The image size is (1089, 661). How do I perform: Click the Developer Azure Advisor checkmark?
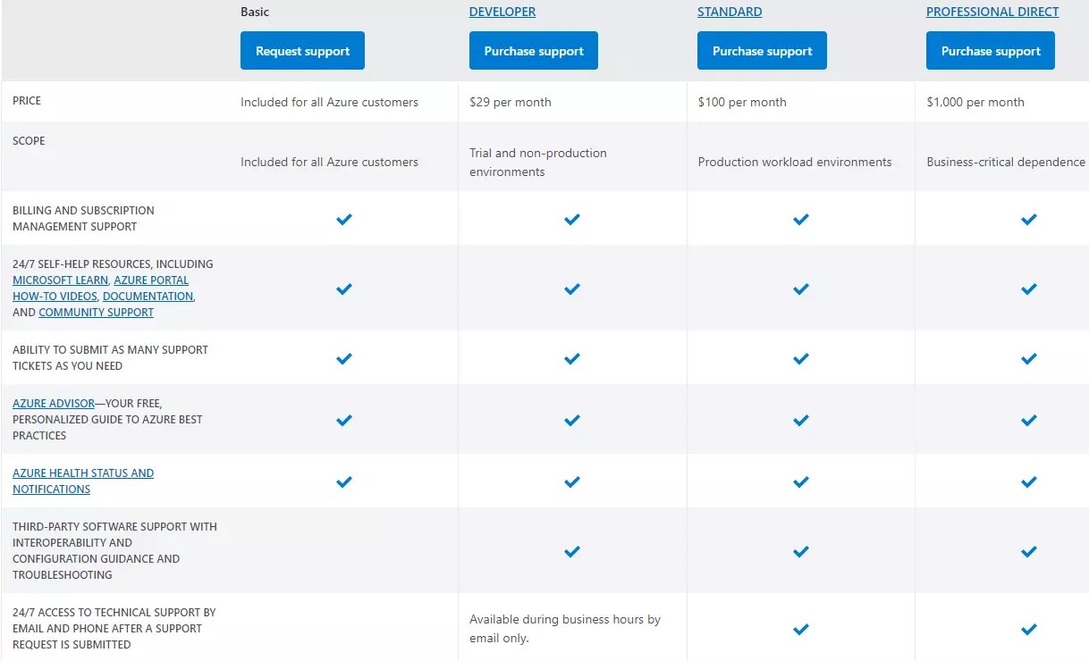click(571, 419)
